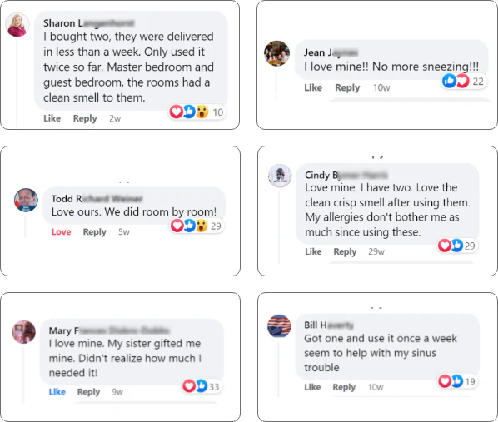Click the 29w timestamp on Cindy's comment
This screenshot has width=498, height=422.
tap(376, 251)
